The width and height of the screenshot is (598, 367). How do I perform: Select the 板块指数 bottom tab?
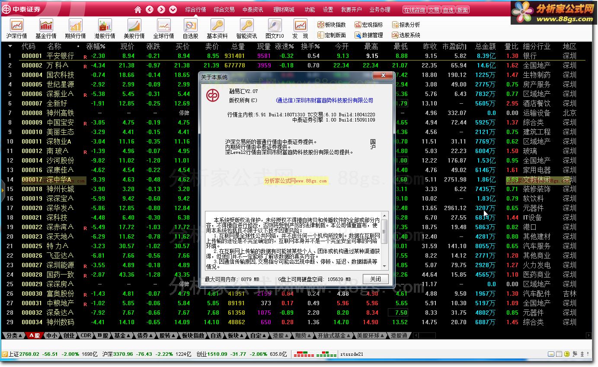pyautogui.click(x=193, y=335)
